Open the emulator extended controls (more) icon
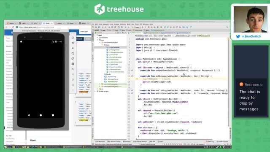This screenshot has width=270, height=152. (73, 90)
